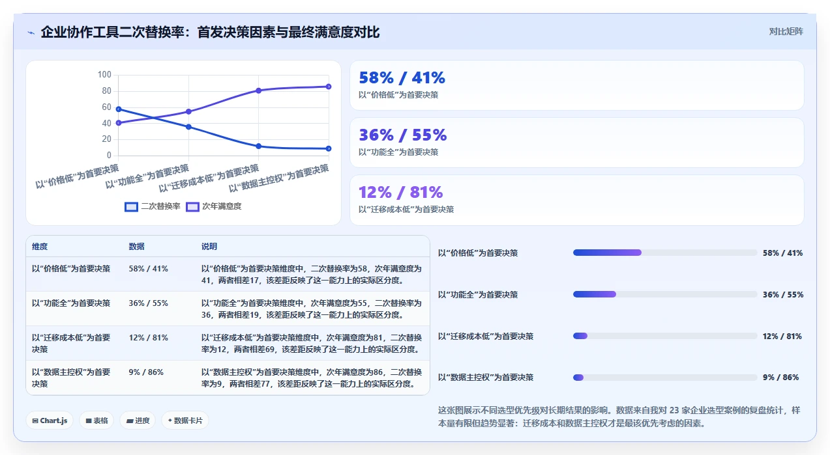The width and height of the screenshot is (830, 455).
Task: Click the 次年满意度 legend color box
Action: [192, 206]
